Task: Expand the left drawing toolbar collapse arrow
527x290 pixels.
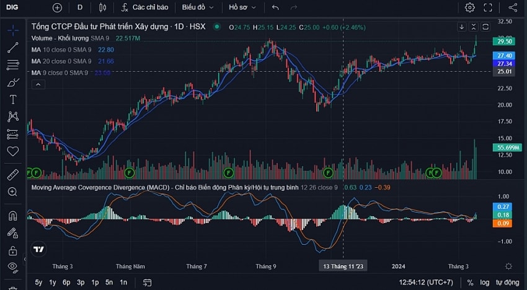Action: 24,259
